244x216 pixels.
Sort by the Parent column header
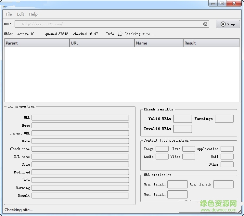37,43
